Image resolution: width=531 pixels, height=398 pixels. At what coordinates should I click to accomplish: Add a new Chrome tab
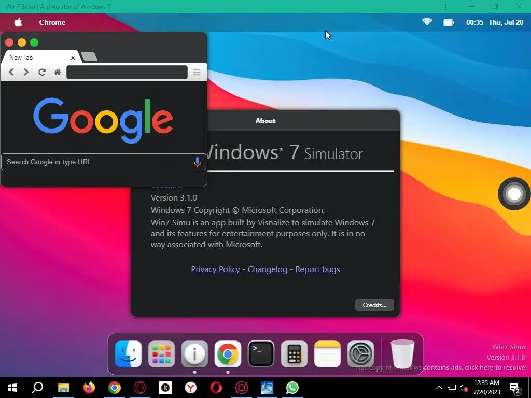pos(89,56)
